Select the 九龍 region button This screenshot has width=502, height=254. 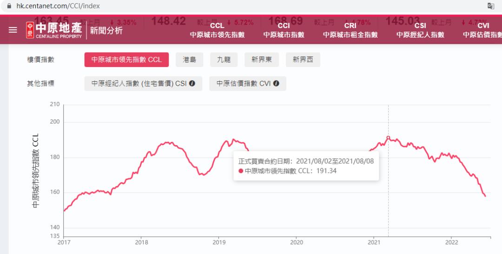(224, 60)
